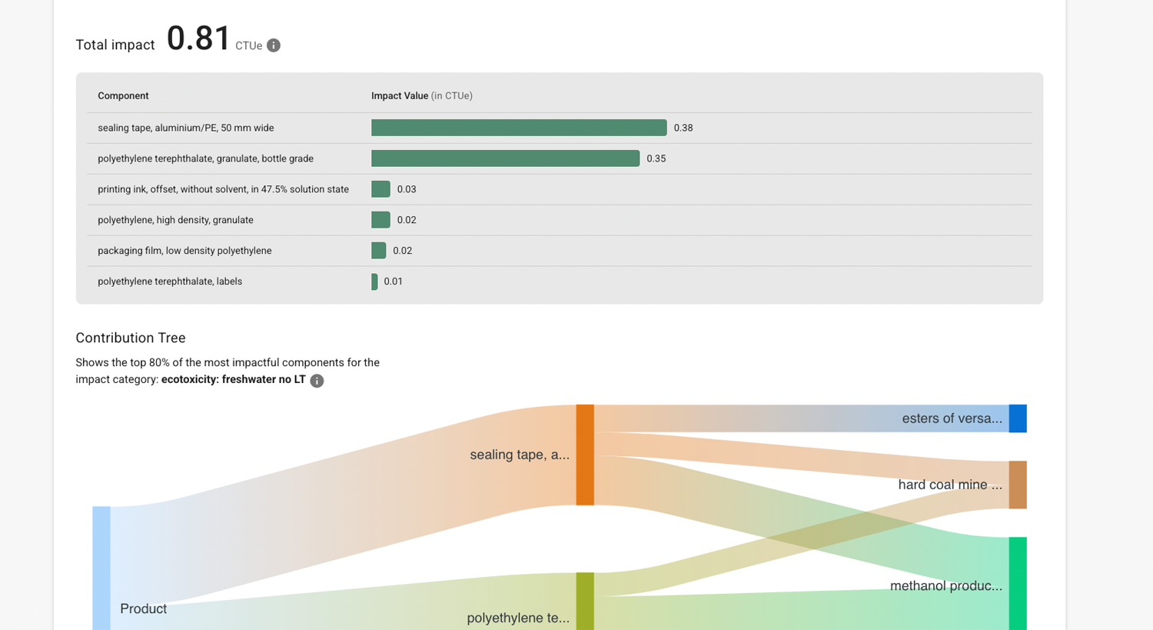Click the 0.81 total impact value

point(198,38)
